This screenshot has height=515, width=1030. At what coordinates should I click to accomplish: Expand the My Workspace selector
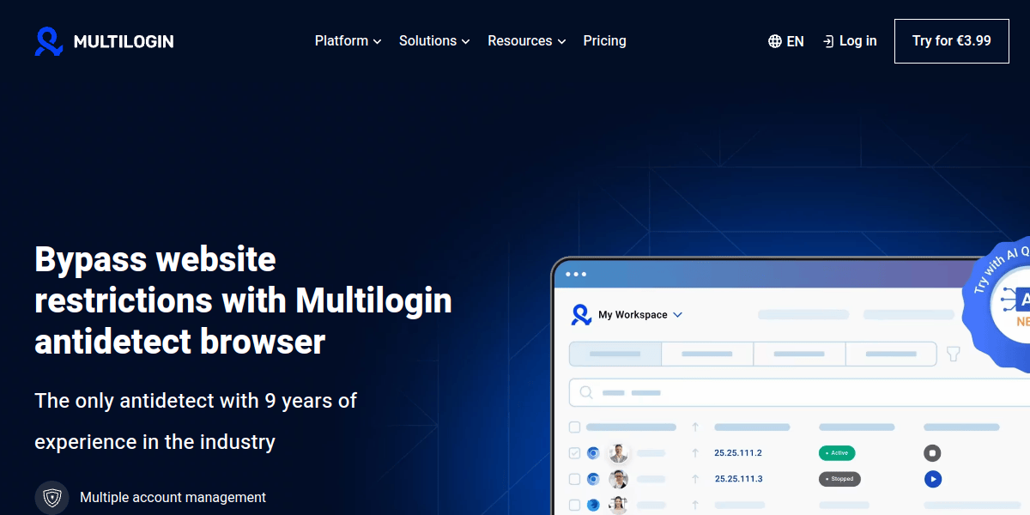coord(640,315)
